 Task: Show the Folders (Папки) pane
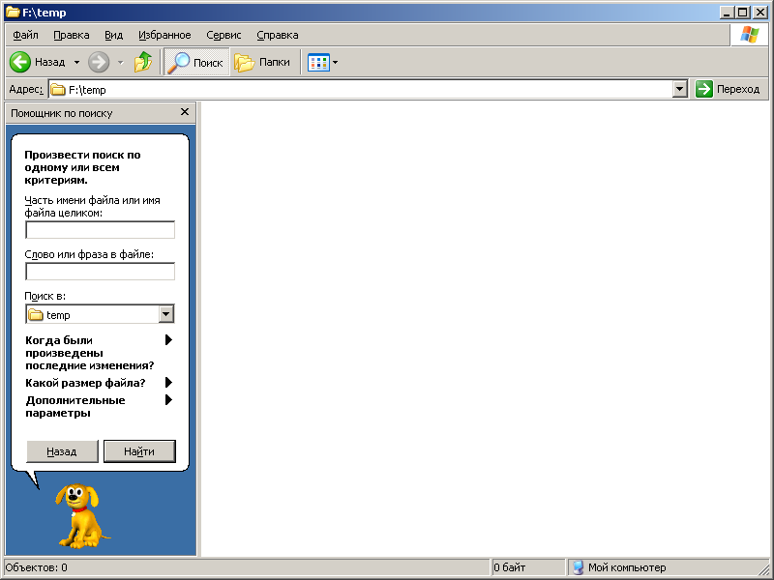(x=262, y=62)
